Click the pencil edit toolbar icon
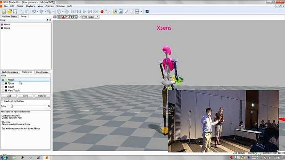Screen dimensions: 285x160 [x=126, y=12]
